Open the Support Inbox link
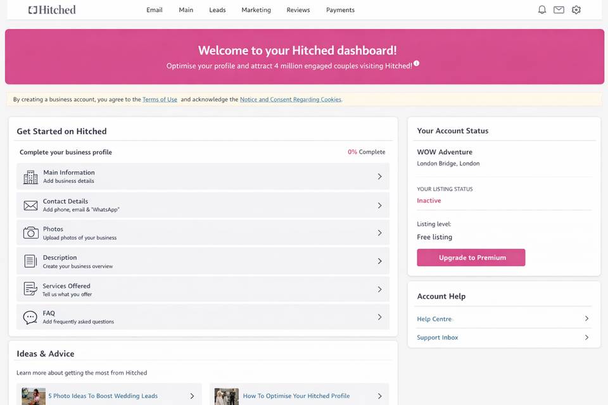 [438, 337]
